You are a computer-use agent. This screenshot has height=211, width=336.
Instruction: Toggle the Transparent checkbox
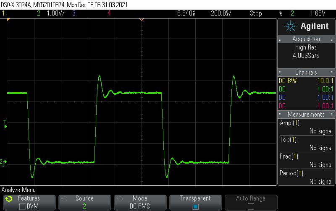point(195,207)
